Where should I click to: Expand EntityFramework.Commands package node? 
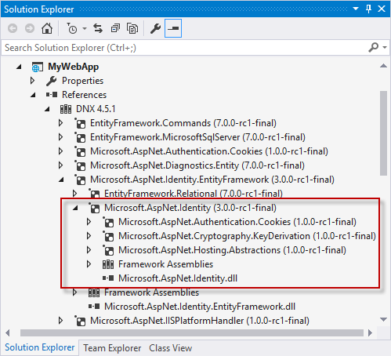[60, 123]
